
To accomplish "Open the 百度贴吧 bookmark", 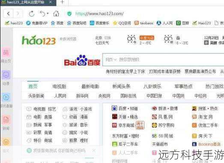I will tap(77, 23).
